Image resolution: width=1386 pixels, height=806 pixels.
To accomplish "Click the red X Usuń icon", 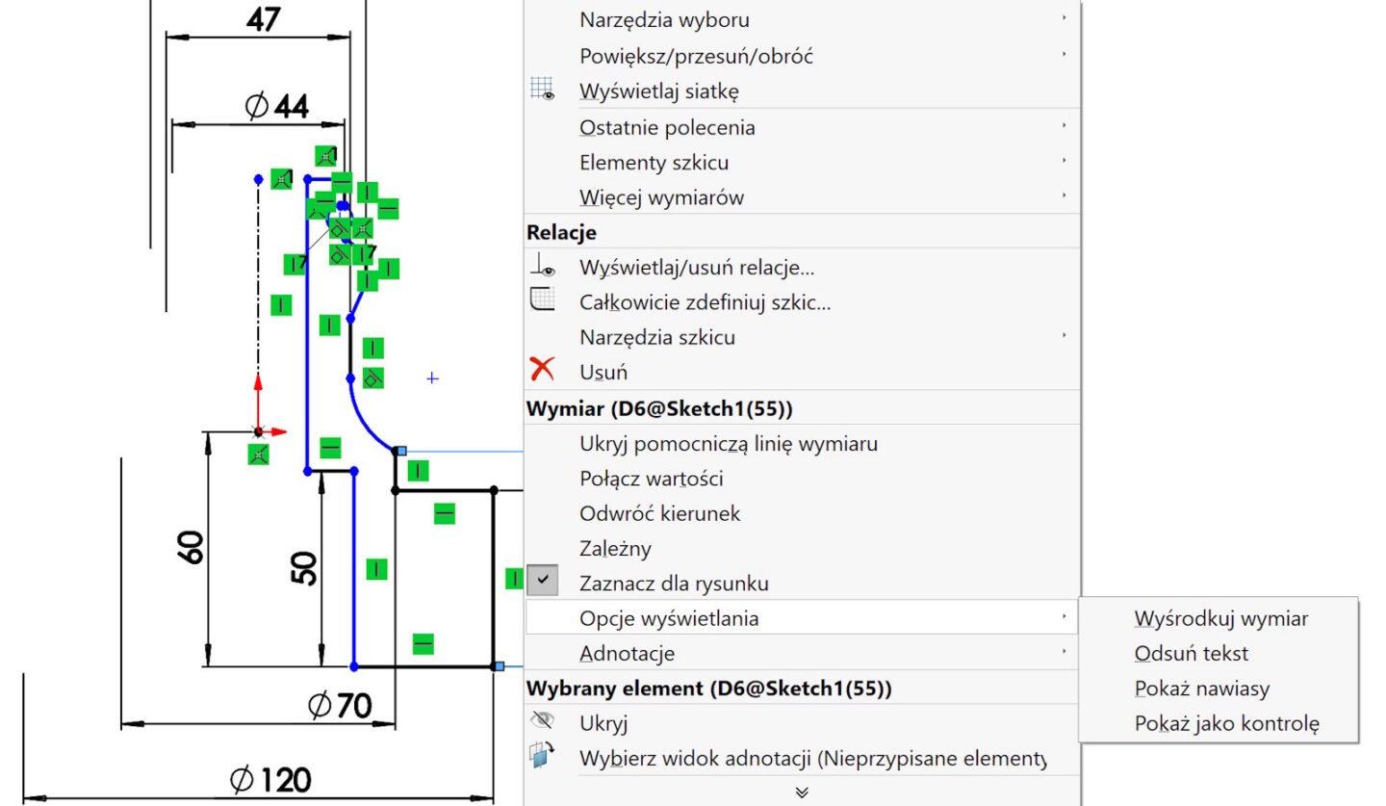I will pos(543,371).
